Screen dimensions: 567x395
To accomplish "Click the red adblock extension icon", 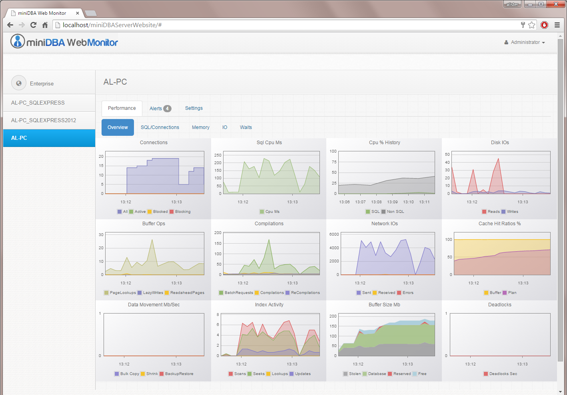I will click(x=544, y=25).
